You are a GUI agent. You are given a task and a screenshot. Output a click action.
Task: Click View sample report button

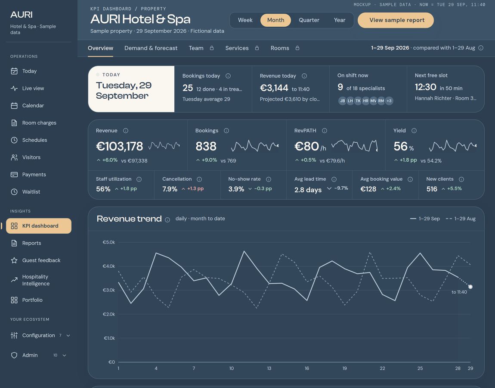click(x=396, y=20)
